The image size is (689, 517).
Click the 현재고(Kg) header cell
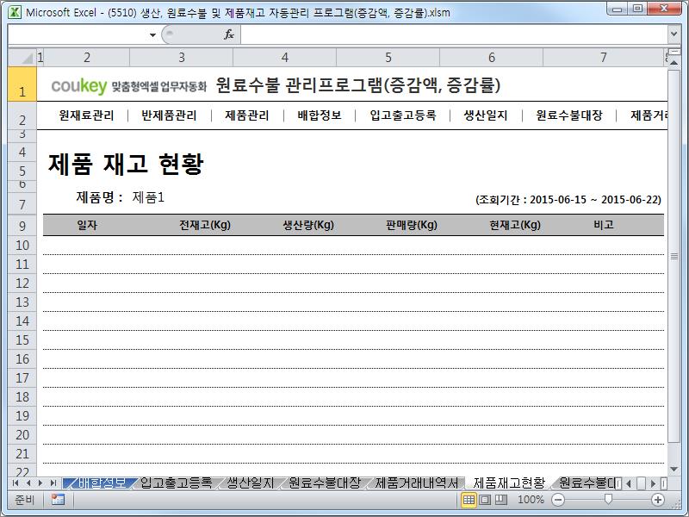click(515, 225)
